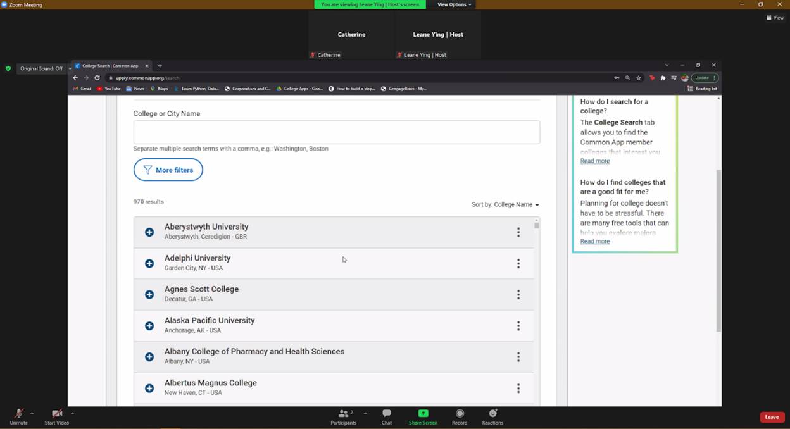Expand audio options arrow next to Unmute
This screenshot has width=790, height=429.
tap(32, 413)
